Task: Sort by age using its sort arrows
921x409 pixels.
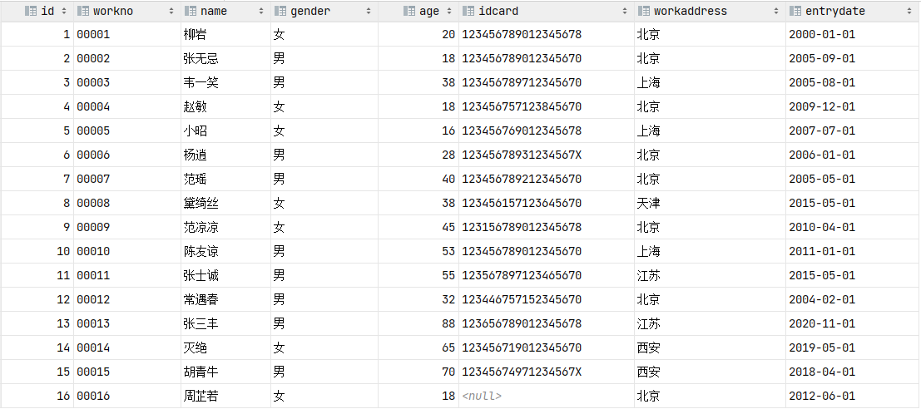Action: (x=449, y=11)
